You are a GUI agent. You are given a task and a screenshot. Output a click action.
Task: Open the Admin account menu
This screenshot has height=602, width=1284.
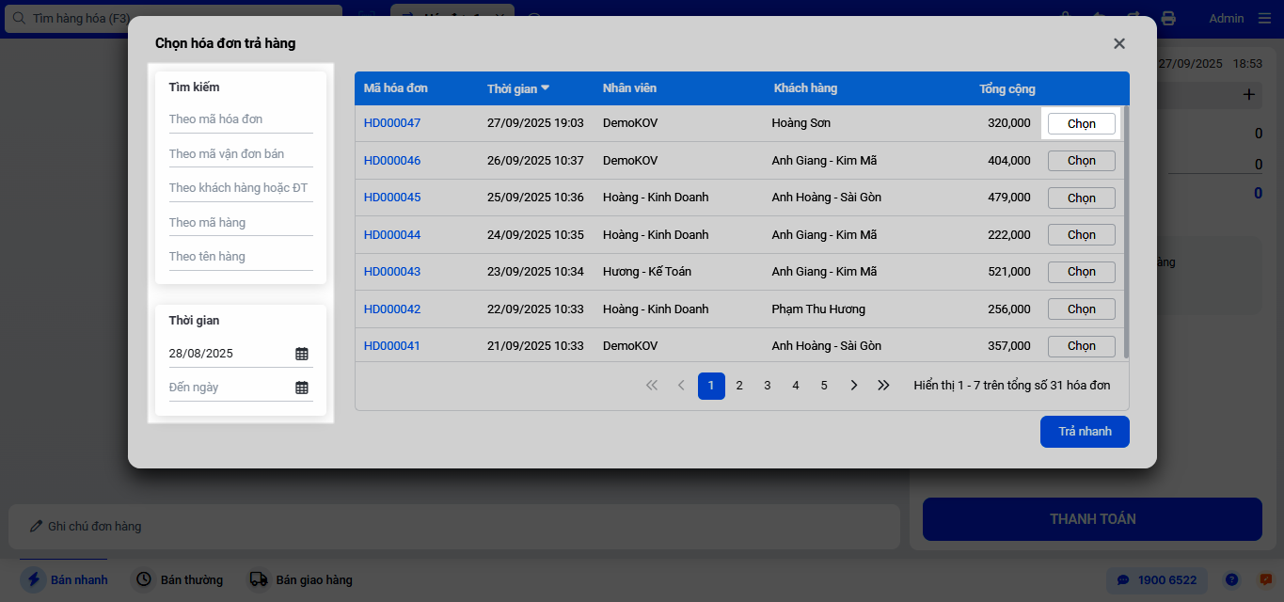click(1226, 18)
